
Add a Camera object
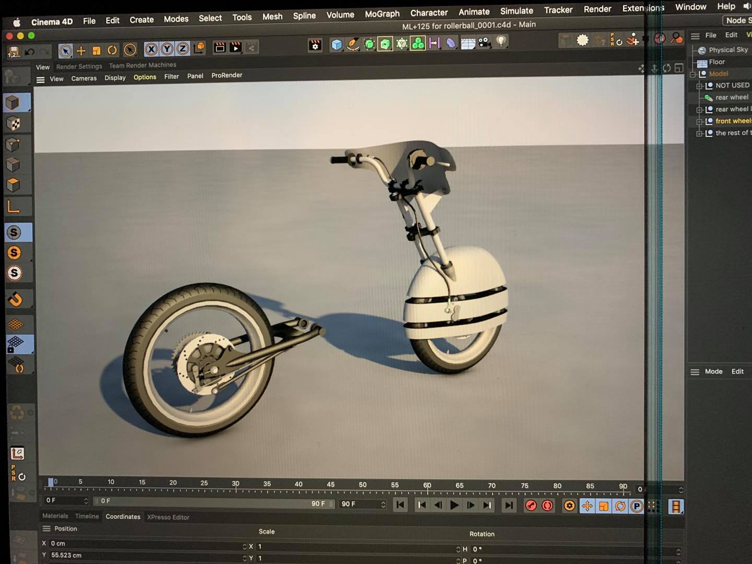(x=485, y=42)
